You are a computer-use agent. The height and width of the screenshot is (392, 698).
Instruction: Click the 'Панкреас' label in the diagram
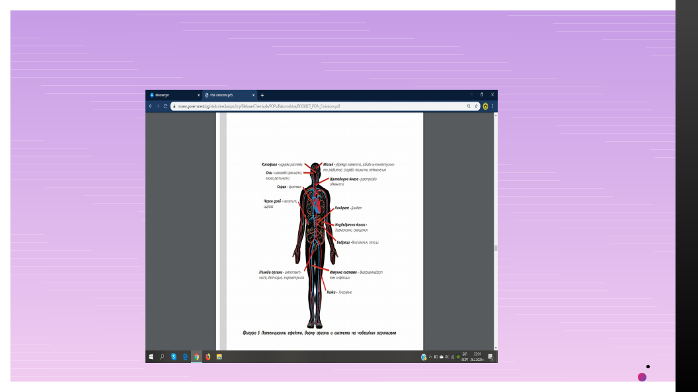[x=342, y=208]
